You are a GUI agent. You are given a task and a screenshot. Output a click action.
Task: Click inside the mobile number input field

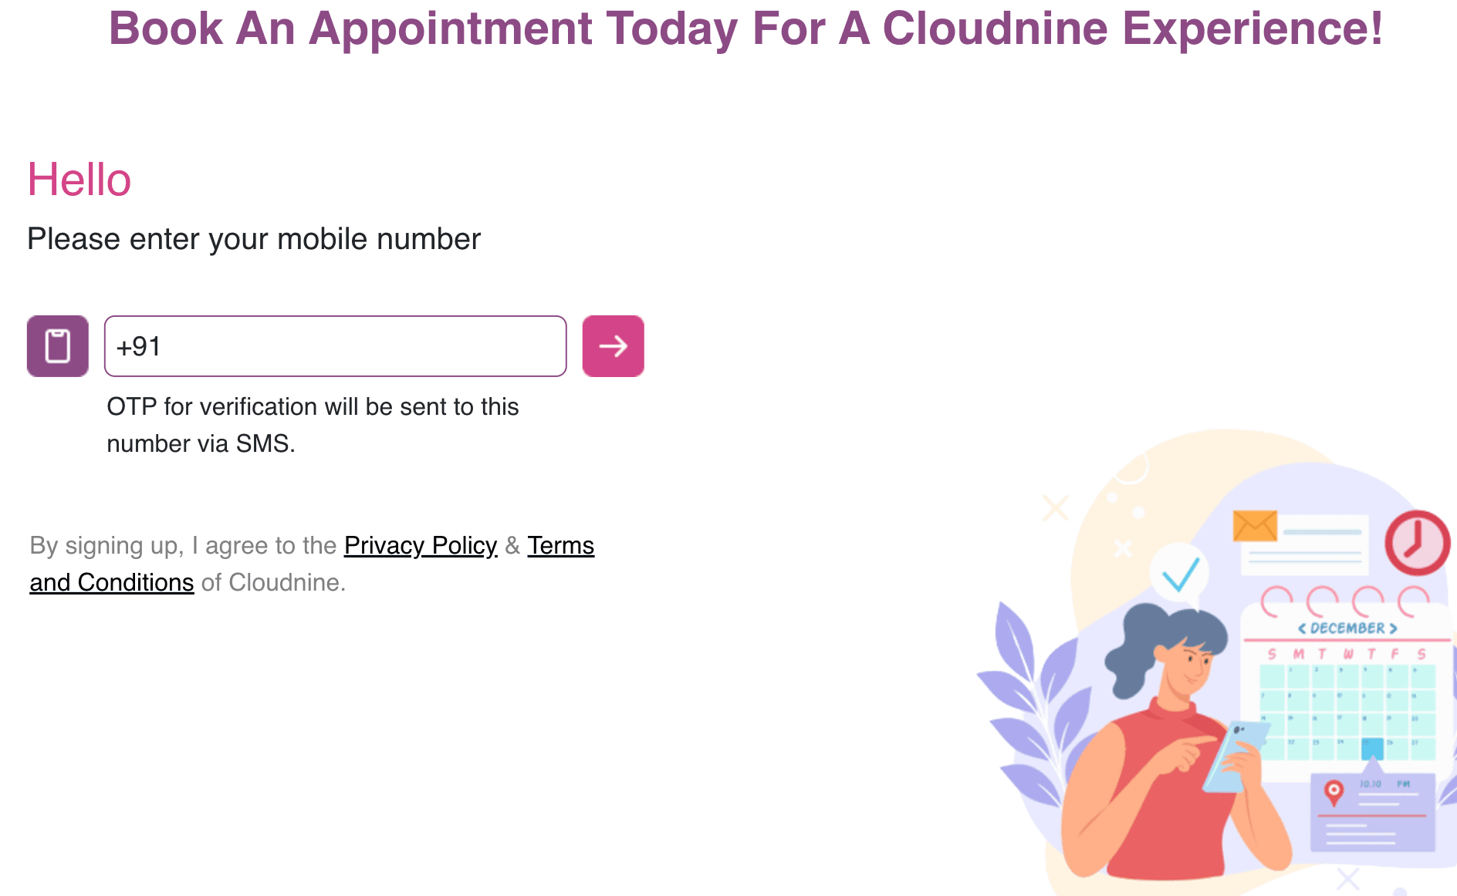pos(335,346)
